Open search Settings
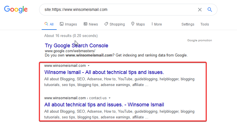 click(188, 24)
